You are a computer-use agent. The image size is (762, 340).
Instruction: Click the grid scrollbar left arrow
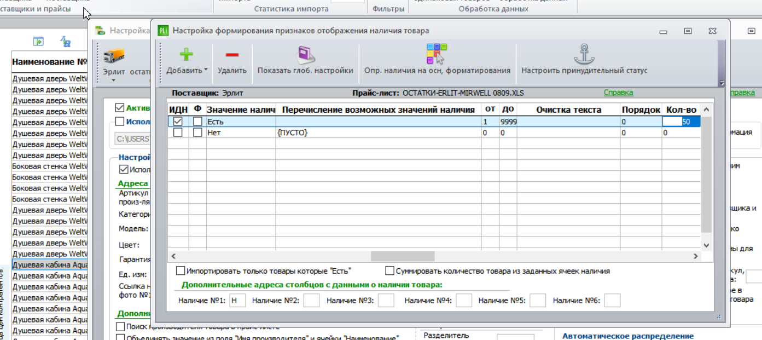[x=173, y=256]
